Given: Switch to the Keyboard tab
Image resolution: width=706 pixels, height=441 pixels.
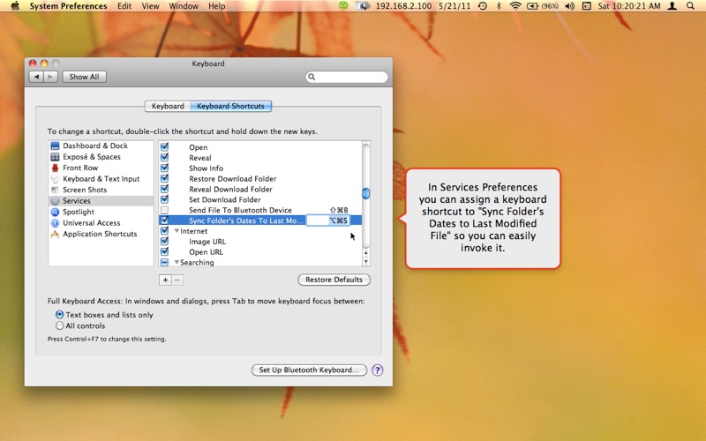Looking at the screenshot, I should point(168,106).
